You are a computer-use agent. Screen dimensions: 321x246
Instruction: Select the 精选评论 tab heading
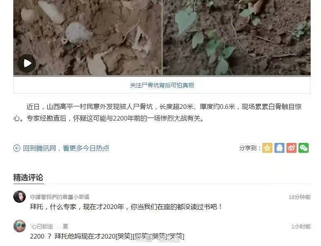click(x=28, y=177)
